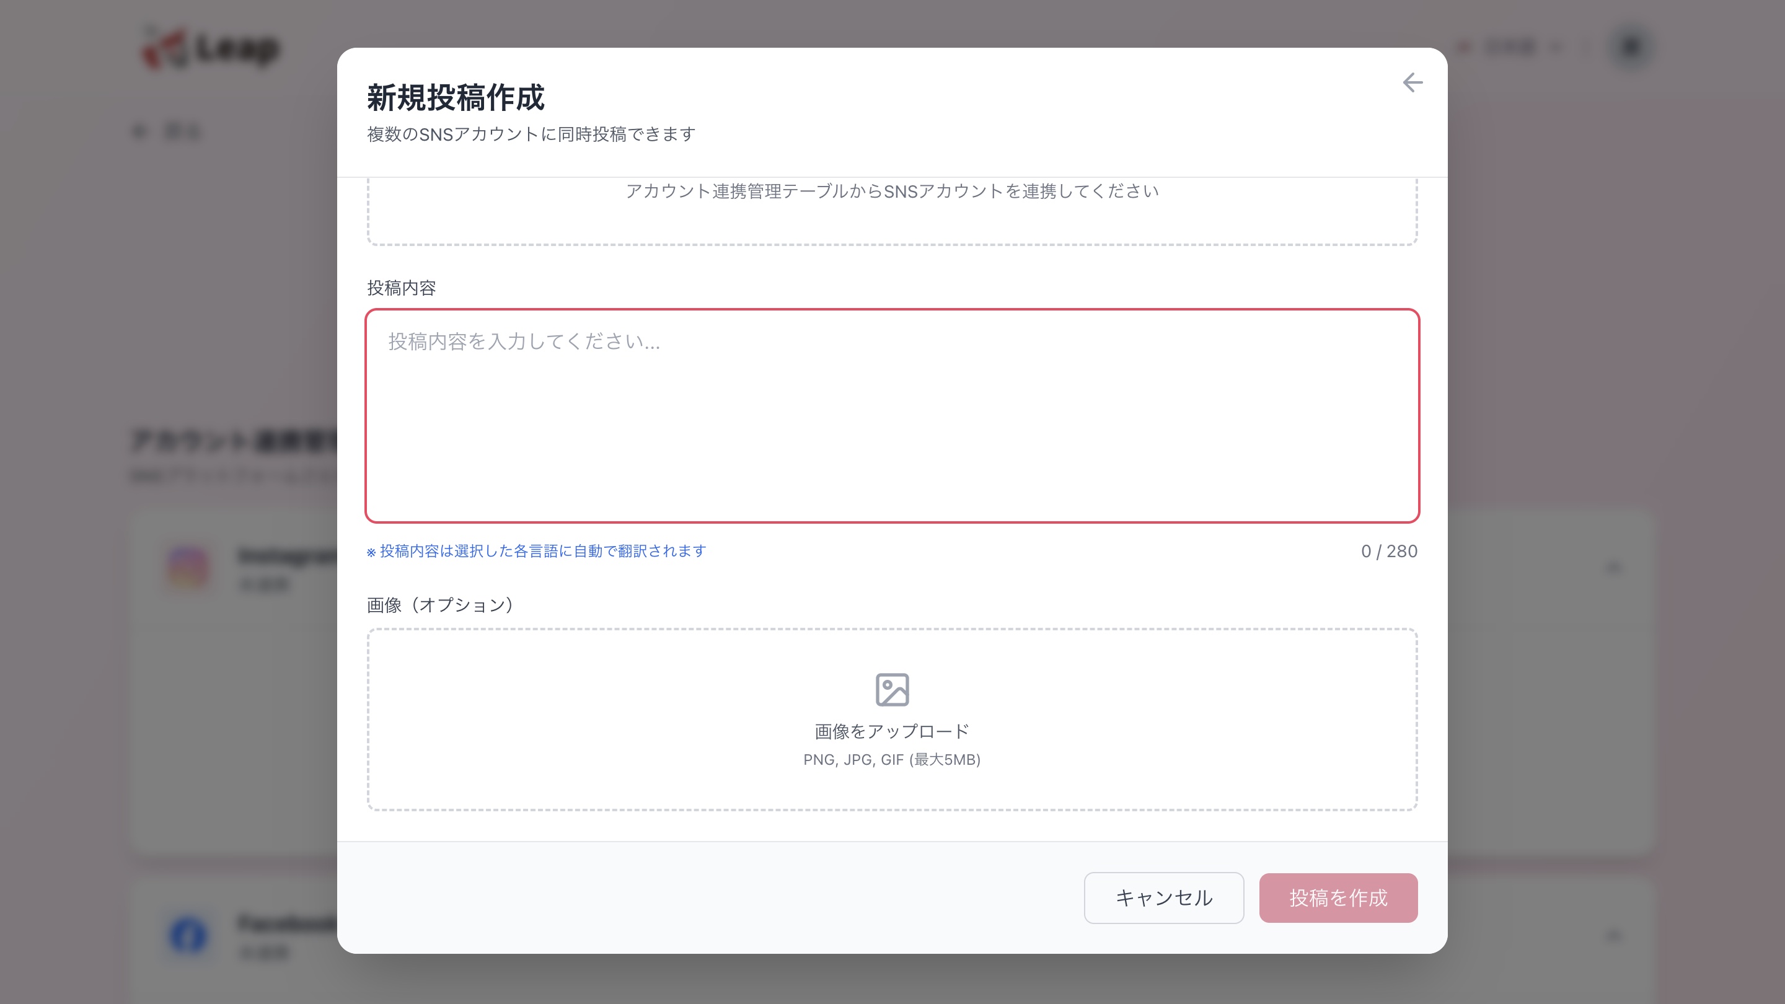The height and width of the screenshot is (1004, 1785).
Task: Click the 画像をアップロード upload zone
Action: tap(892, 723)
